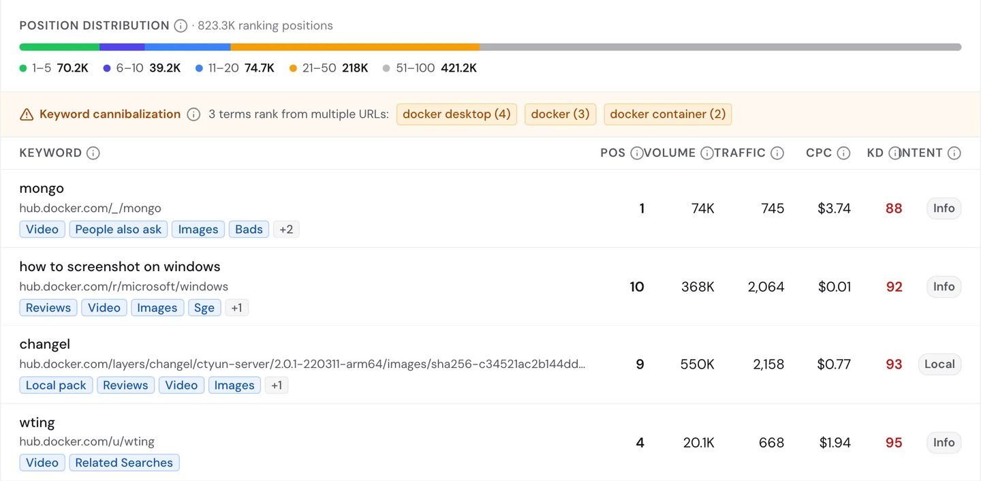Sort by the TRAFFIC column header
Screen dimensions: 981x481
740,153
